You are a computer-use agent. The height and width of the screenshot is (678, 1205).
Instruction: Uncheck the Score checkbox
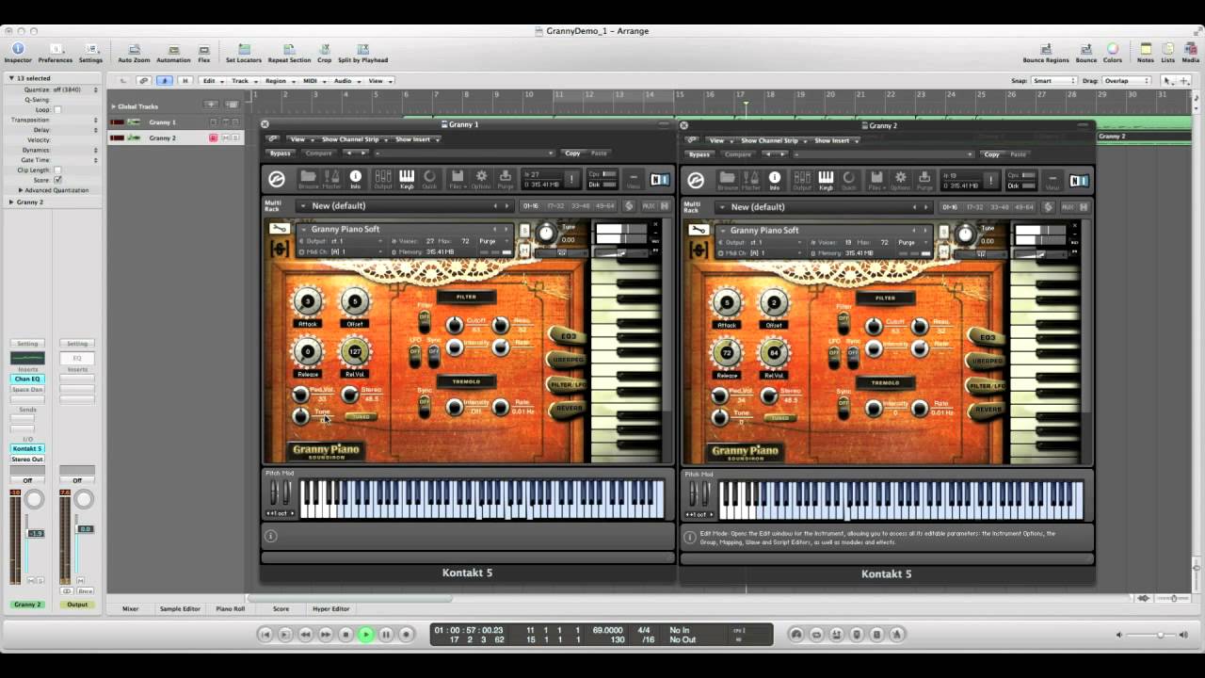point(57,180)
